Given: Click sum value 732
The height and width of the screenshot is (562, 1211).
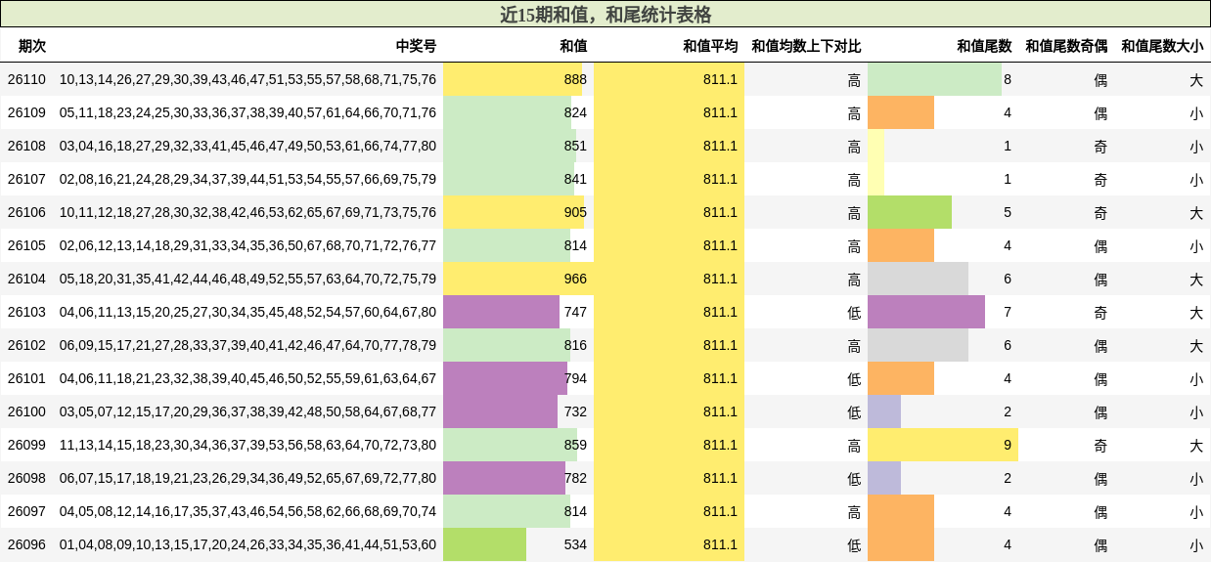Looking at the screenshot, I should pos(575,411).
